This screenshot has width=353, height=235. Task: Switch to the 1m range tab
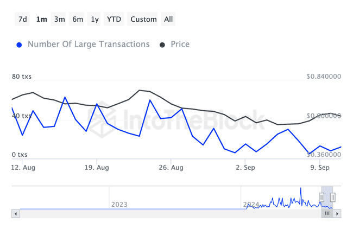pos(41,20)
